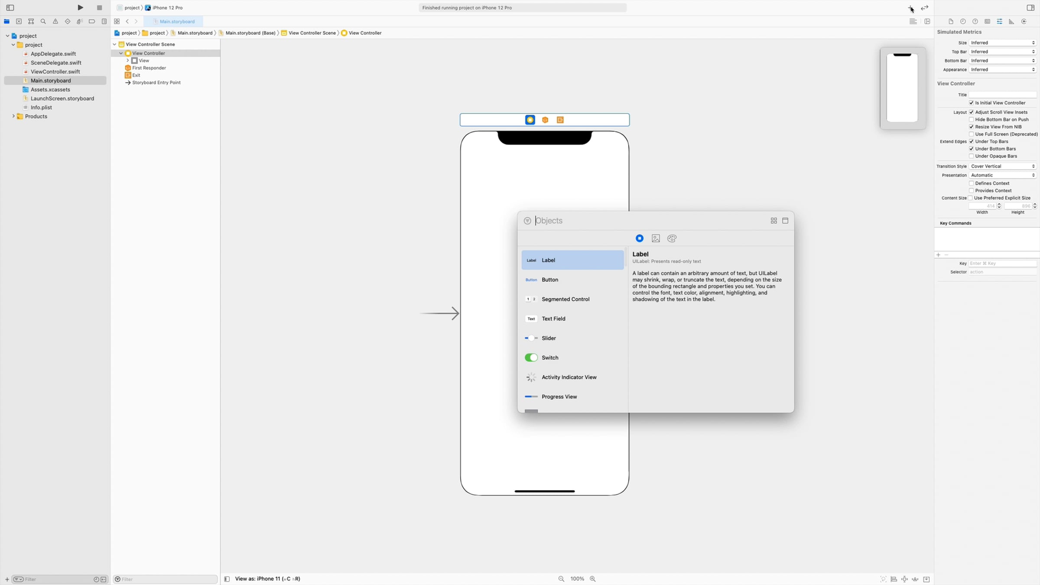Viewport: 1040px width, 585px height.
Task: Open the Find navigator magnifier icon
Action: click(43, 21)
